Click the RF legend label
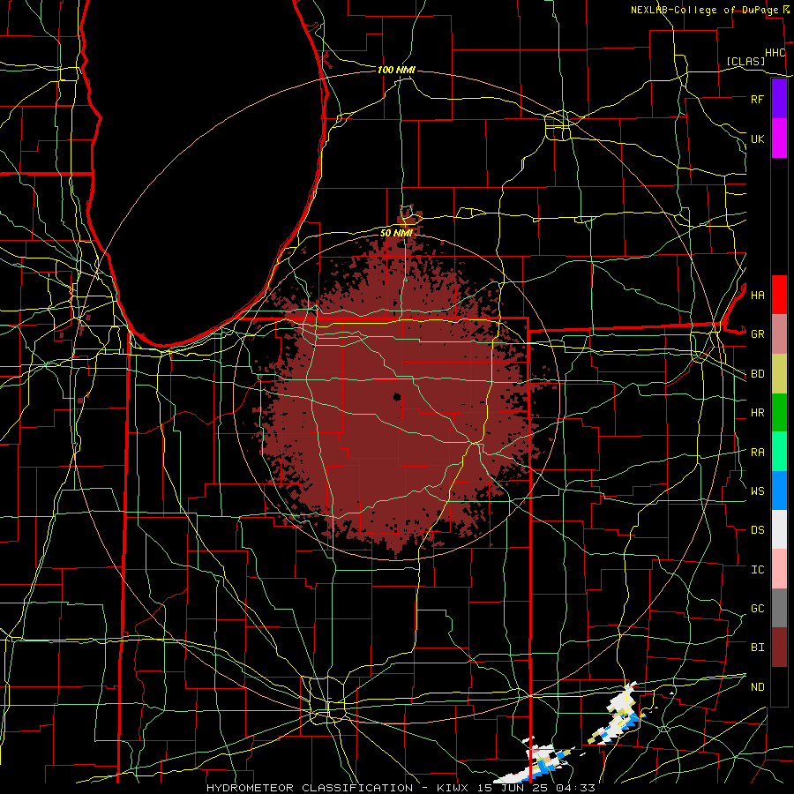 click(x=757, y=99)
